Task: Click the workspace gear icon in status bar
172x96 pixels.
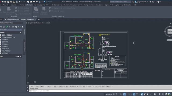Action: (155, 94)
